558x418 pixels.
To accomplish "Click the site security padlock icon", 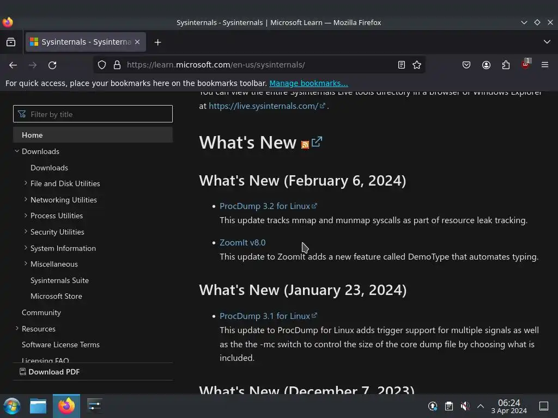I will point(117,65).
